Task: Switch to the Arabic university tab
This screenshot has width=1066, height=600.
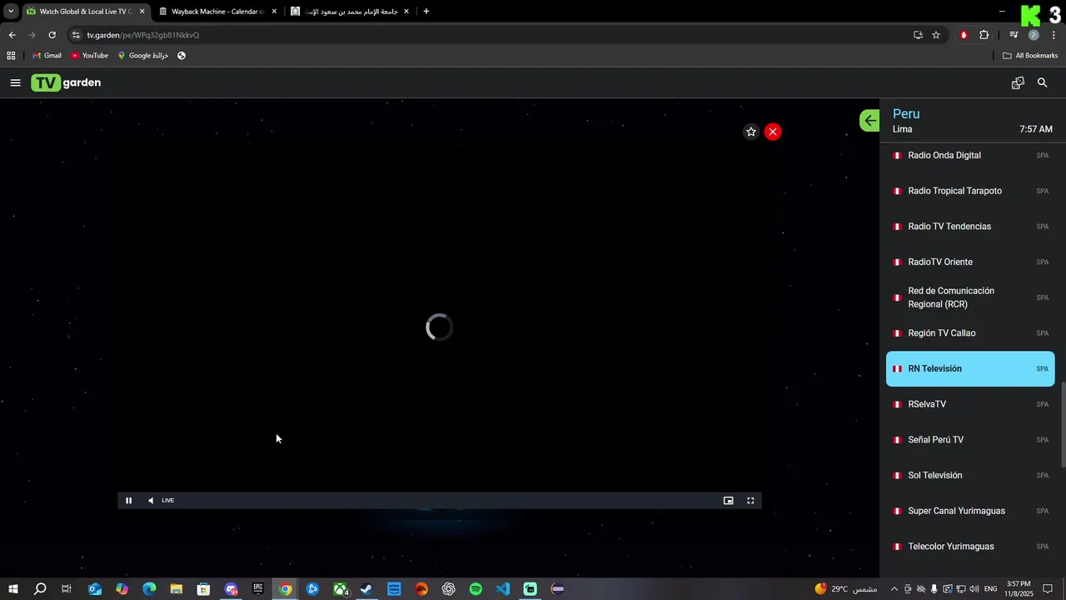Action: click(x=350, y=12)
